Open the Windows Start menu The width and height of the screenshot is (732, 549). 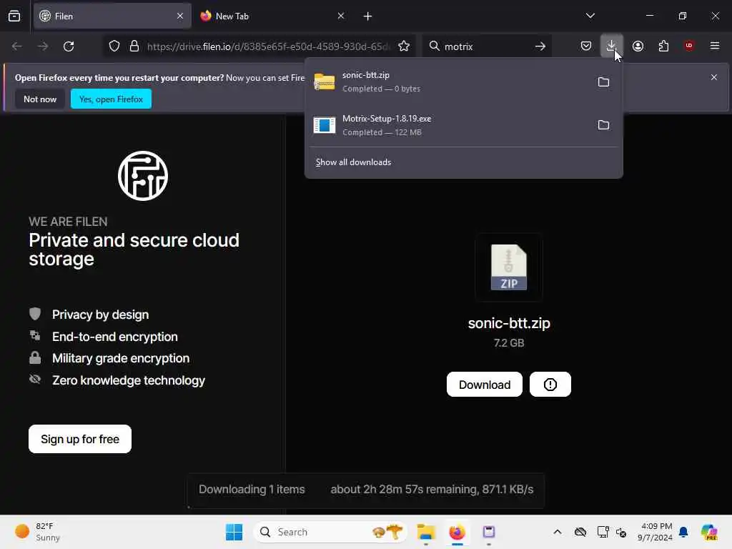(234, 532)
